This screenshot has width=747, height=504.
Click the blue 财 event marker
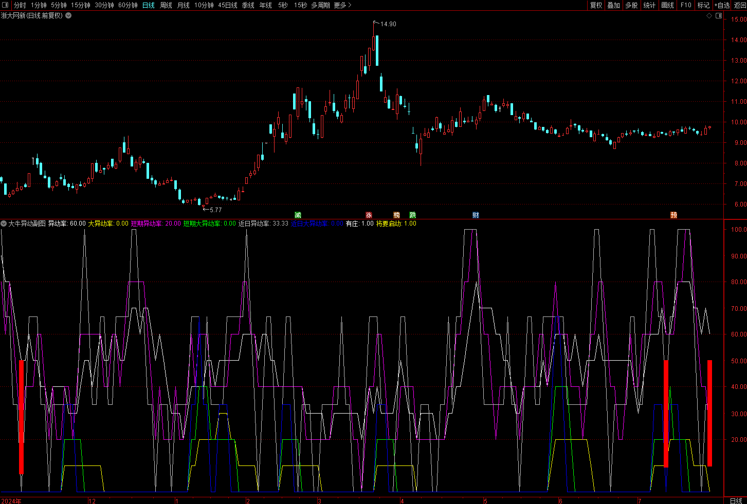click(x=476, y=215)
